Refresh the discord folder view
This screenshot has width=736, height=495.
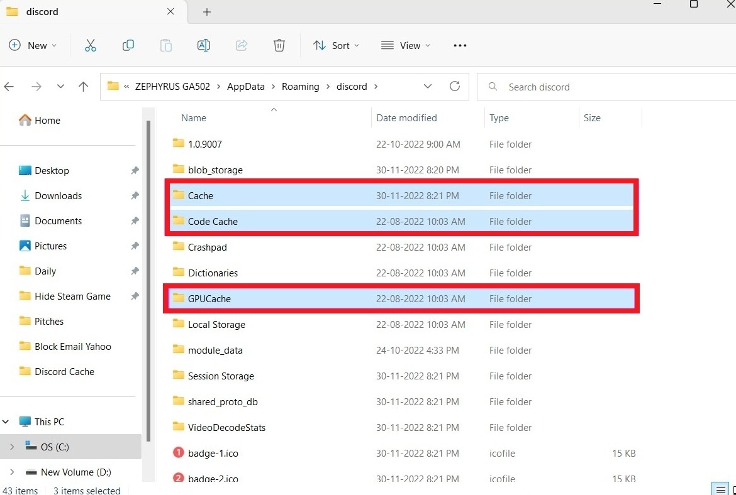pos(455,86)
